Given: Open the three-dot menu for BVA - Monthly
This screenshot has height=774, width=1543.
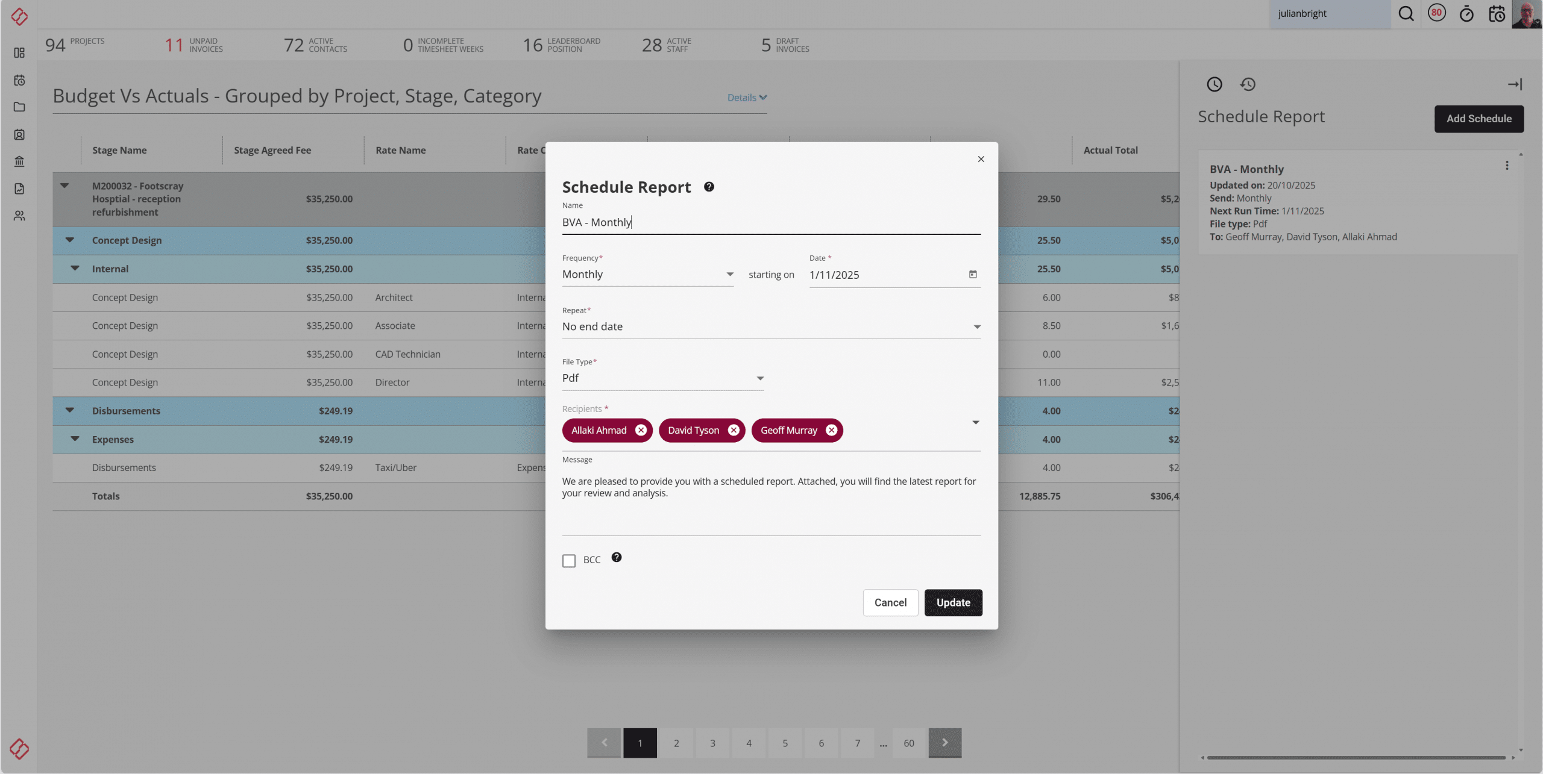Looking at the screenshot, I should point(1507,166).
